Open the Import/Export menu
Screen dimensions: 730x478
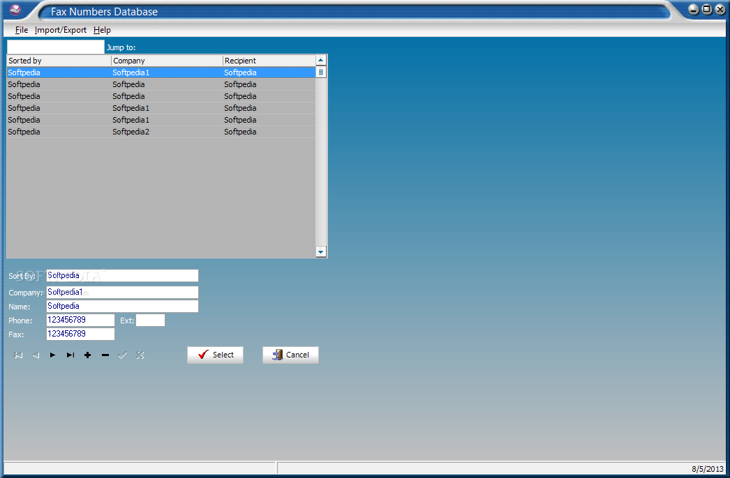[61, 30]
